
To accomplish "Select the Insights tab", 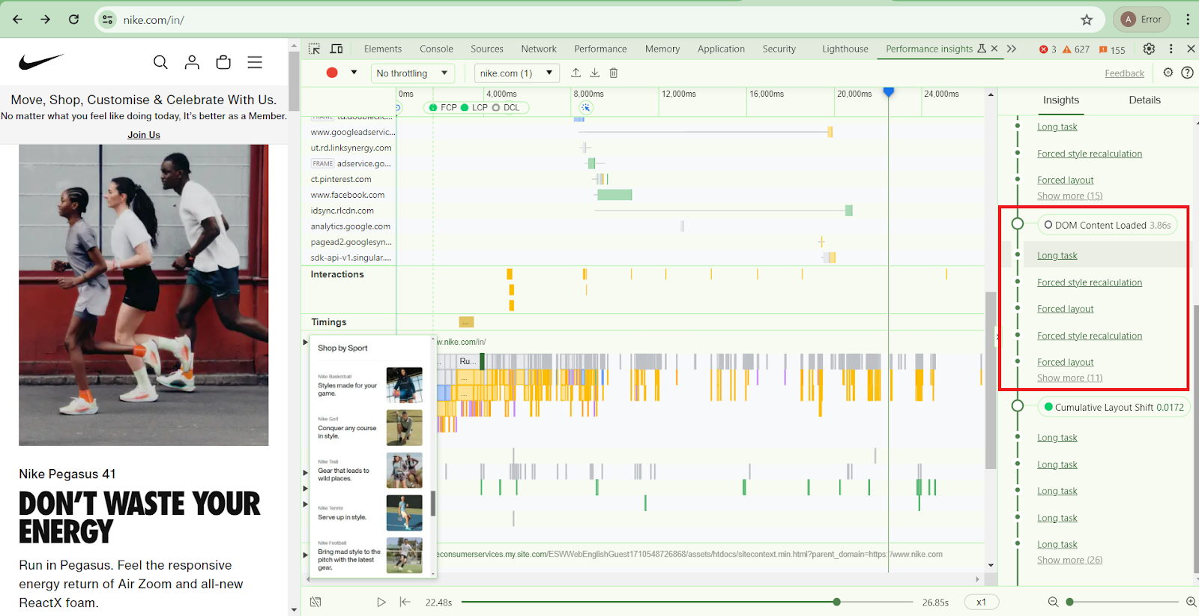I will 1061,100.
